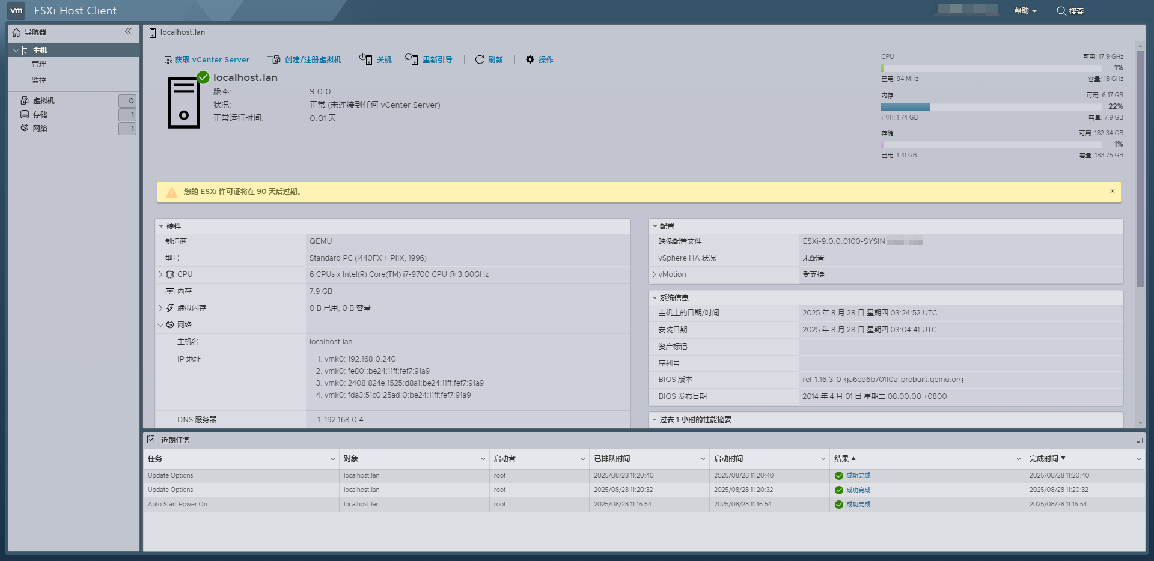Expand the CPU hardware row

pos(160,274)
